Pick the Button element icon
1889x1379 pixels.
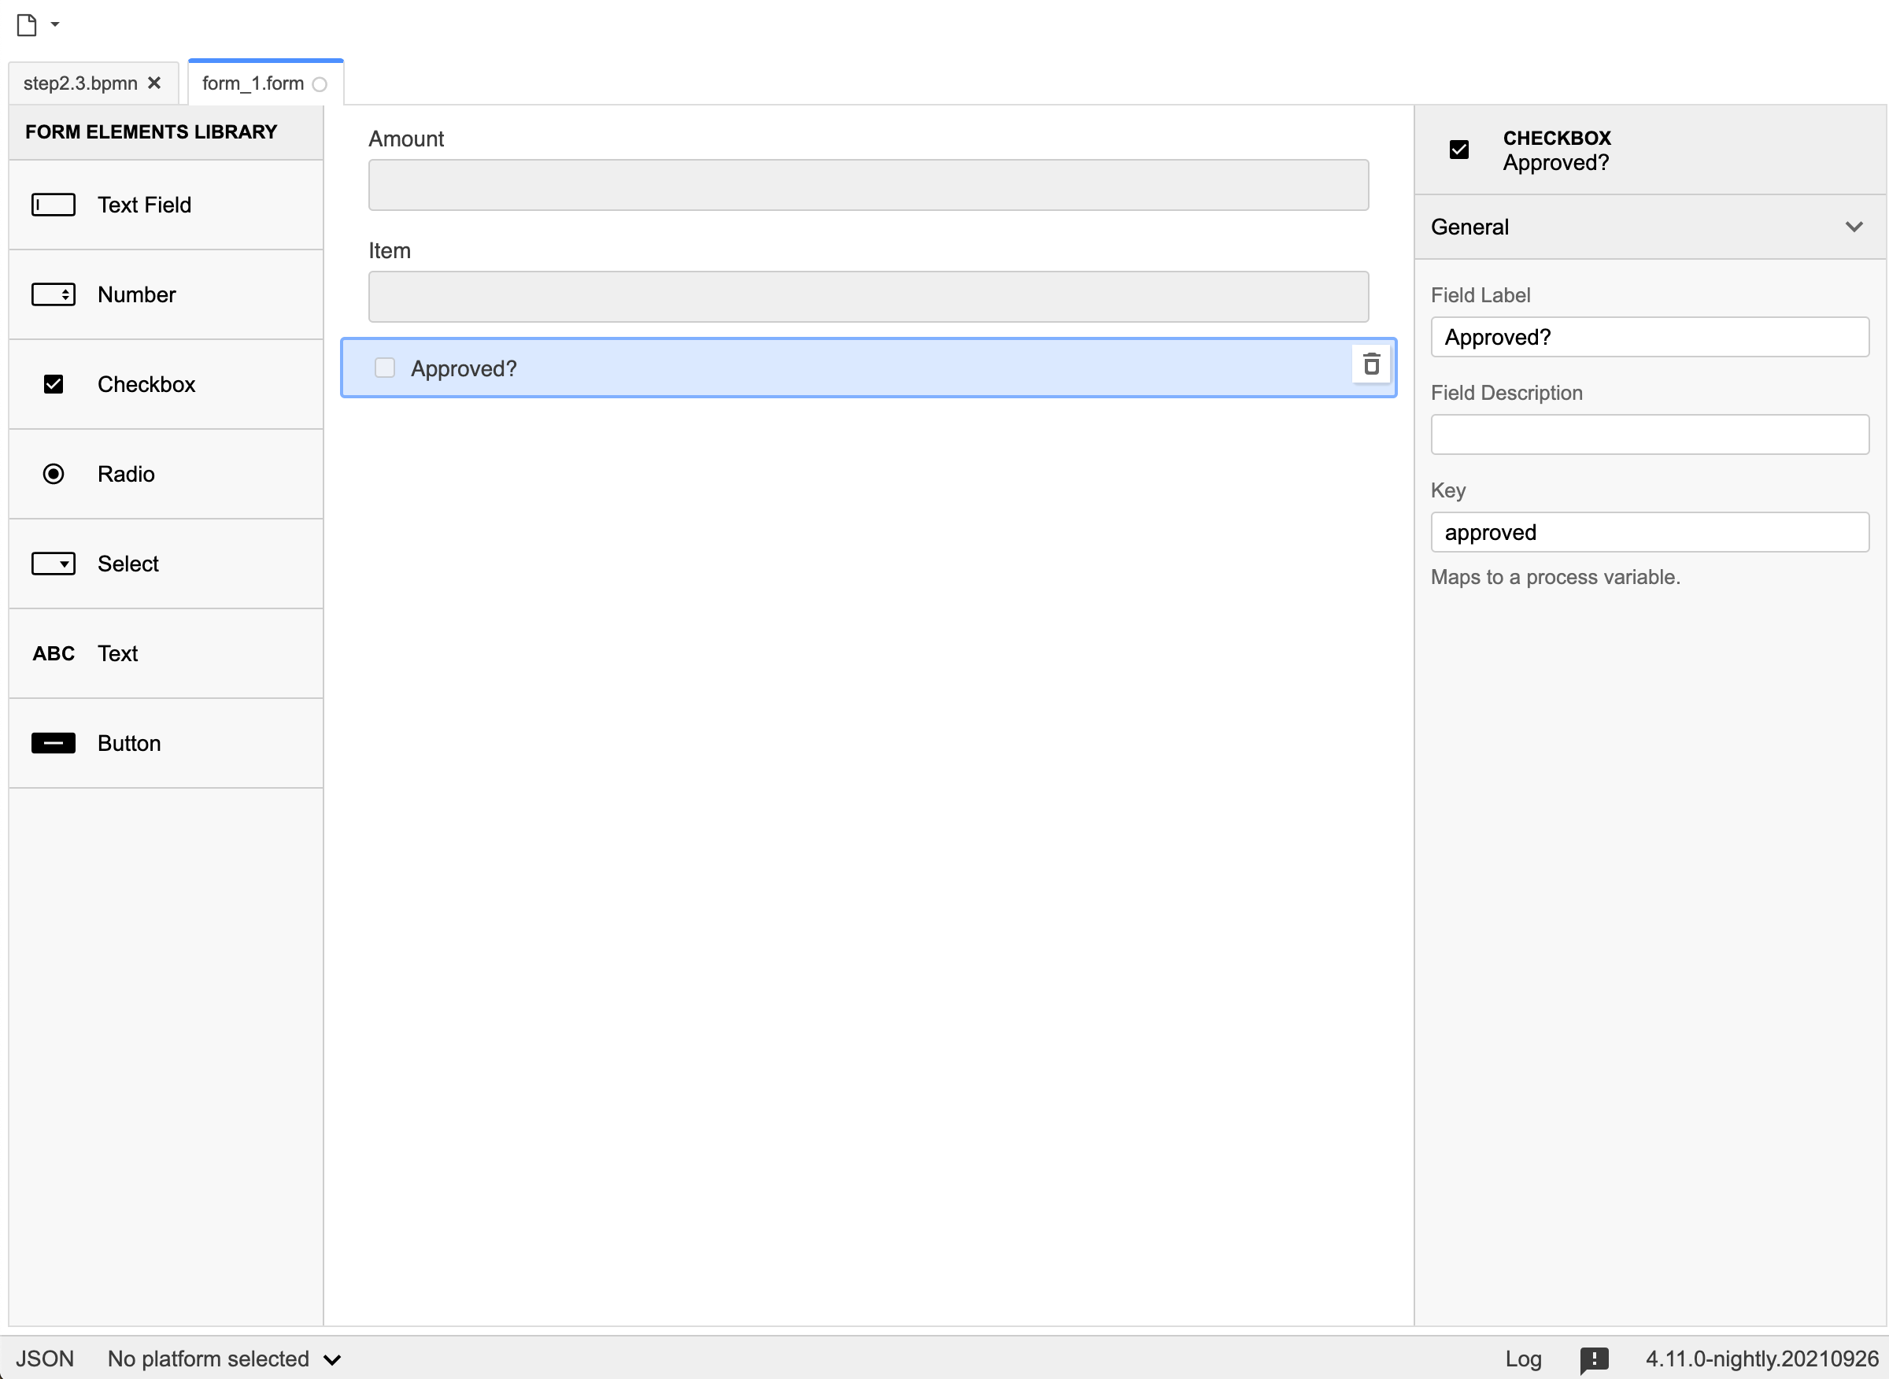(x=54, y=743)
